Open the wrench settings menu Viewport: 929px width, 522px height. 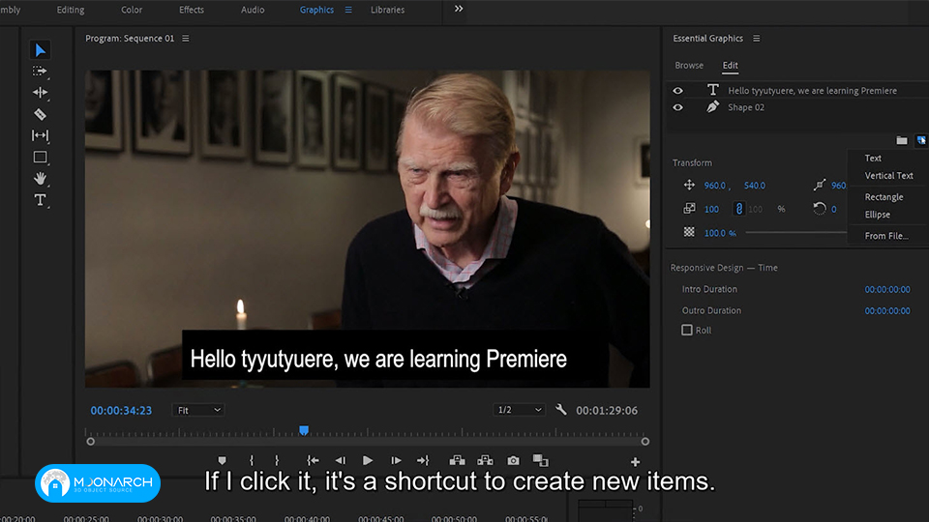[560, 410]
